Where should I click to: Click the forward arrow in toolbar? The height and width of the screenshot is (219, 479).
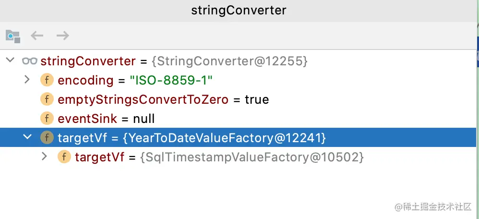coord(63,36)
